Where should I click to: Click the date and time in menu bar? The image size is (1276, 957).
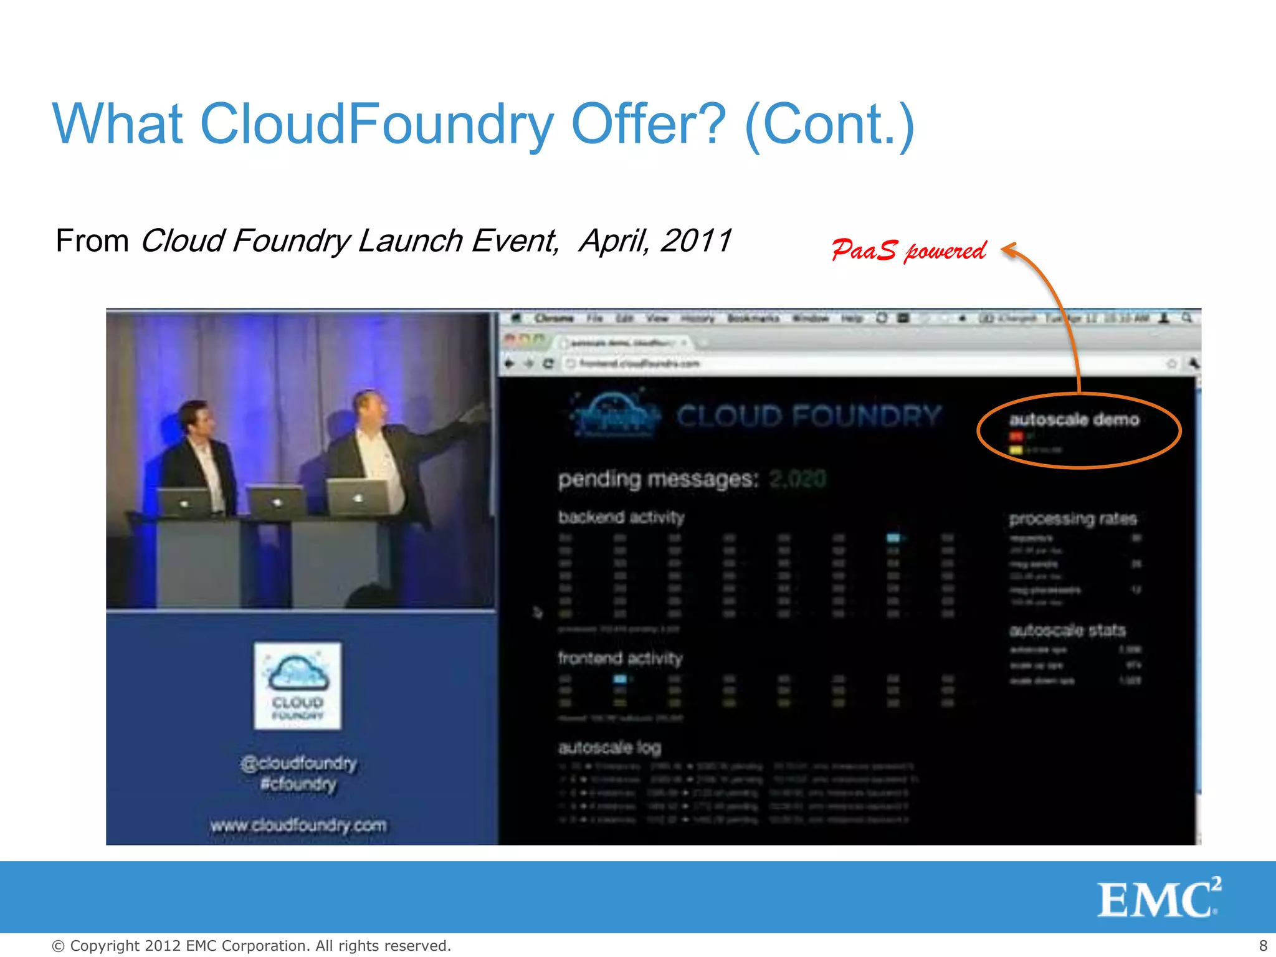click(1097, 318)
